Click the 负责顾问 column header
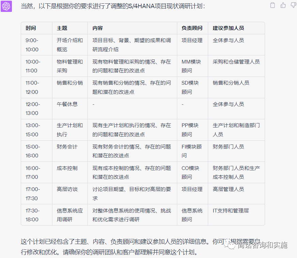 point(192,28)
